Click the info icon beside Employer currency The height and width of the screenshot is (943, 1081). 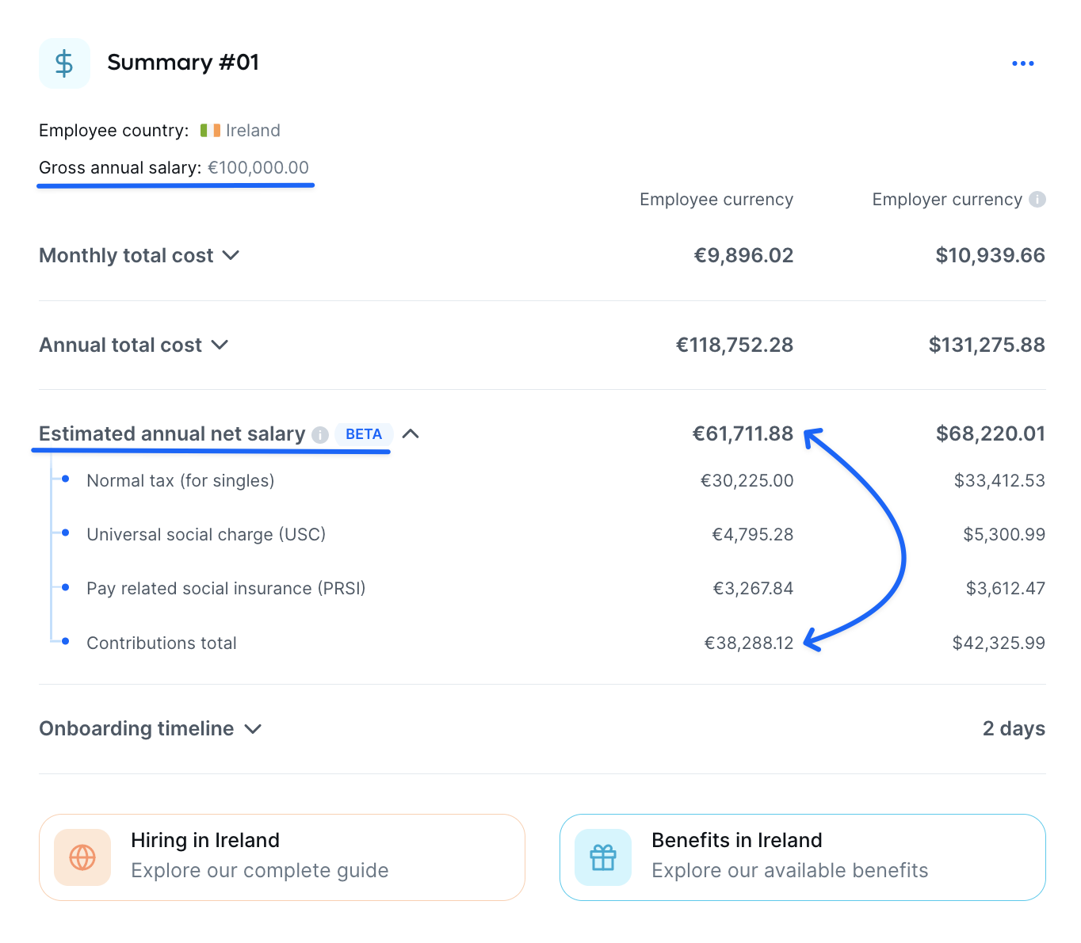[x=1037, y=200]
